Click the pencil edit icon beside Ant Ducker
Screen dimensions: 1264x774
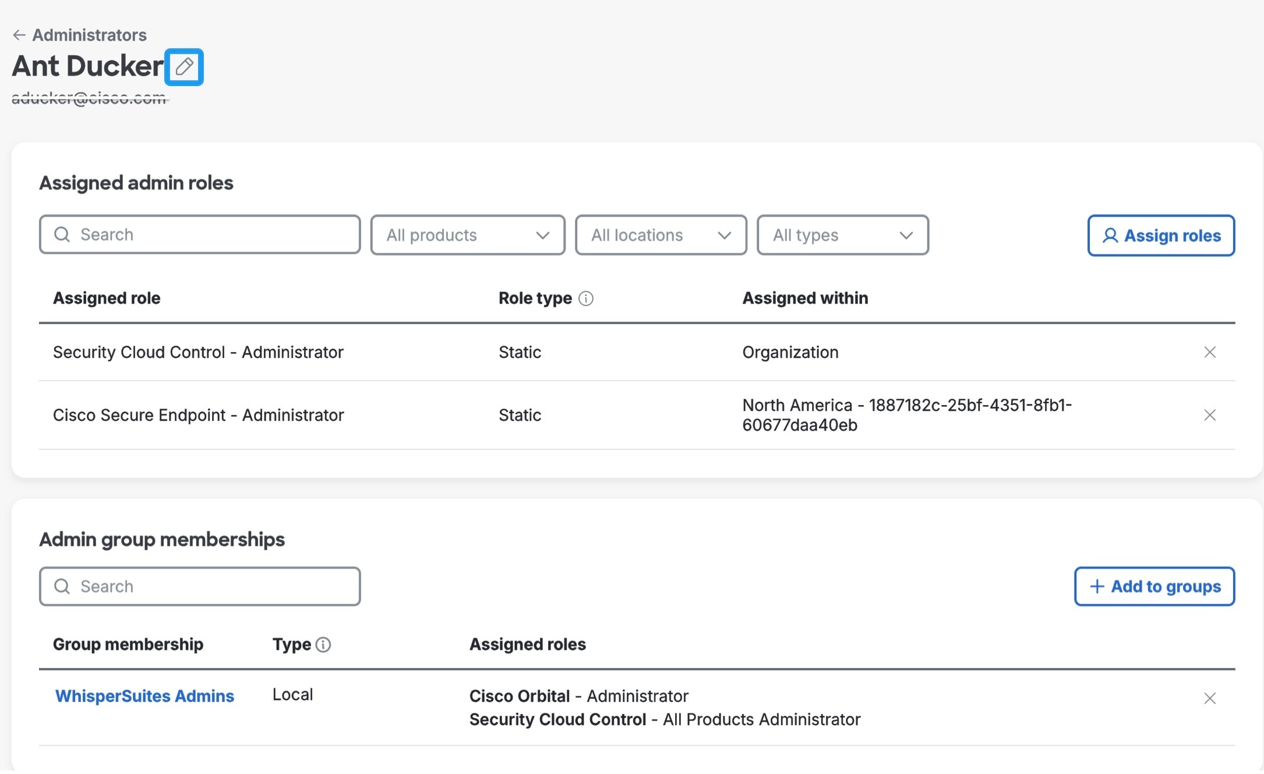tap(184, 67)
